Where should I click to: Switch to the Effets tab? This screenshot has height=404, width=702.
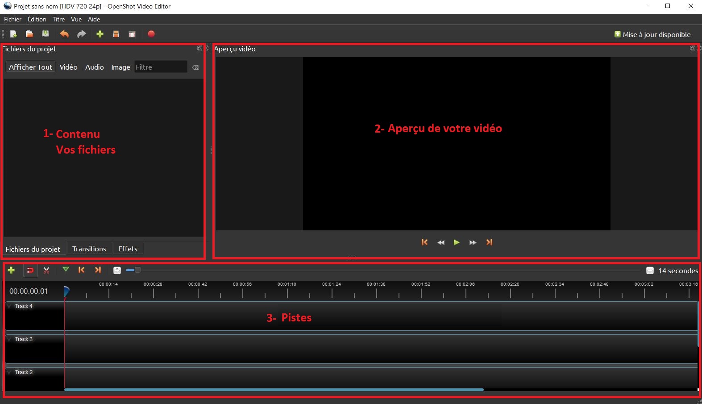[128, 249]
